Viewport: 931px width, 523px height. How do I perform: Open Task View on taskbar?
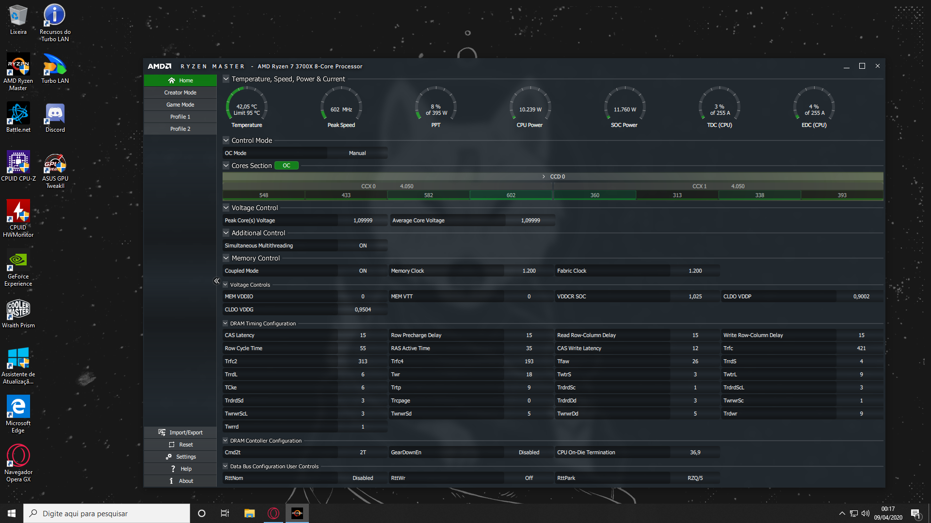(x=225, y=513)
